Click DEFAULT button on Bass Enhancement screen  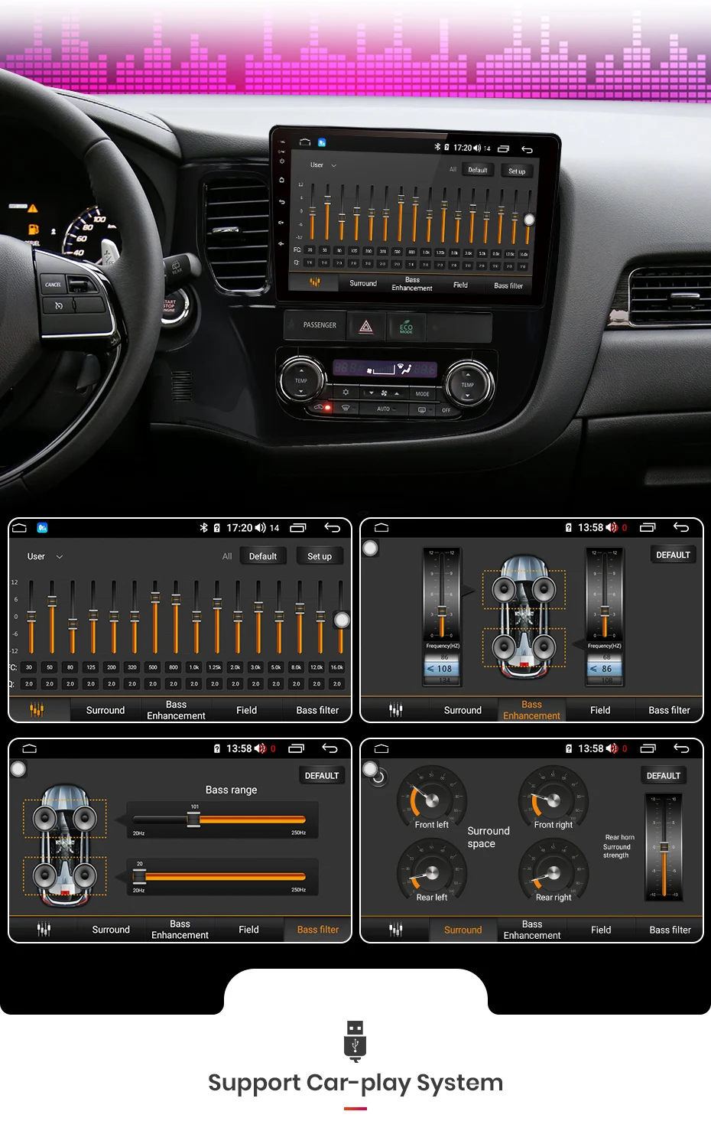673,556
